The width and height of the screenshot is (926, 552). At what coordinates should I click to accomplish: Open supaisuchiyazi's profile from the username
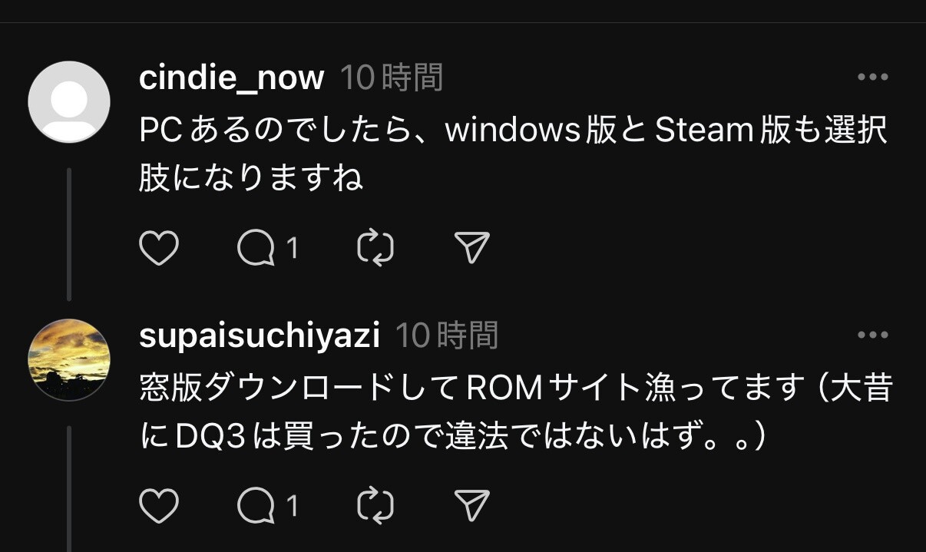click(x=260, y=336)
